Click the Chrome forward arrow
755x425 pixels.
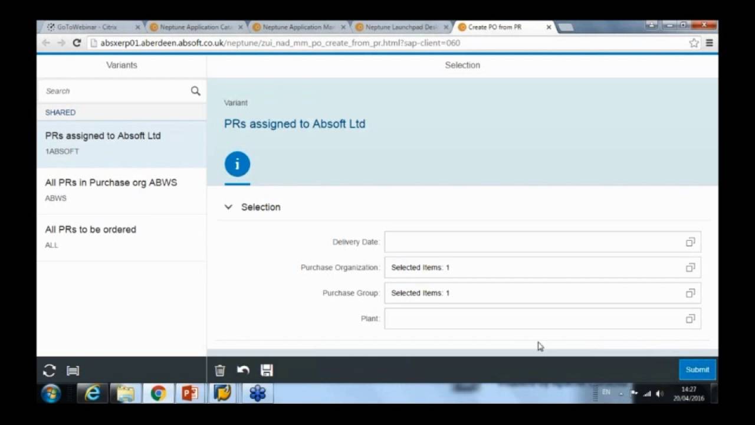61,42
